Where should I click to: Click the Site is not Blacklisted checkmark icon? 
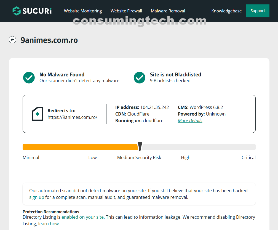click(x=140, y=78)
